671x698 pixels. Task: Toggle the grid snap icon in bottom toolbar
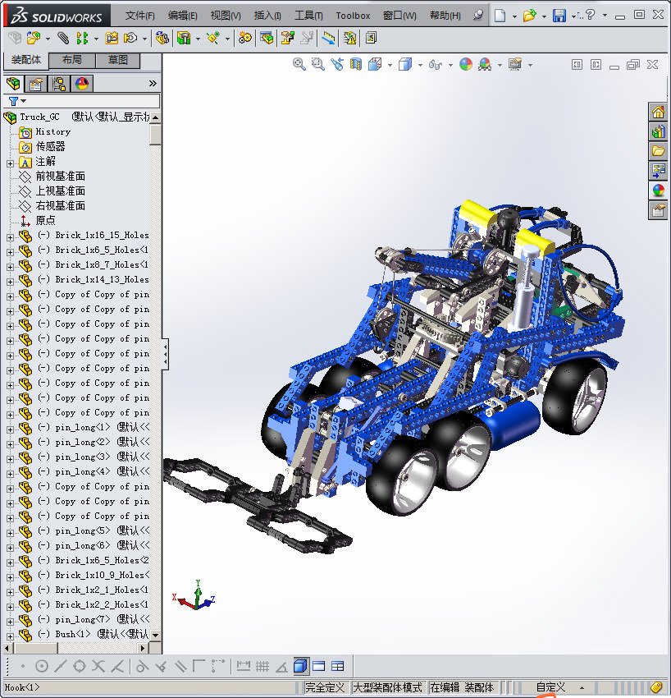(x=262, y=667)
